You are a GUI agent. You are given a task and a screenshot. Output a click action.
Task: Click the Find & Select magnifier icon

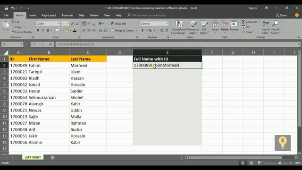click(275, 24)
